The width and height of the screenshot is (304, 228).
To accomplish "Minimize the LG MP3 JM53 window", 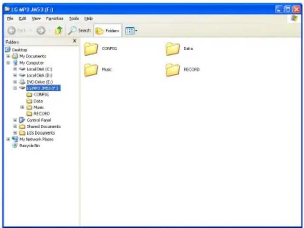I will tap(279, 9).
